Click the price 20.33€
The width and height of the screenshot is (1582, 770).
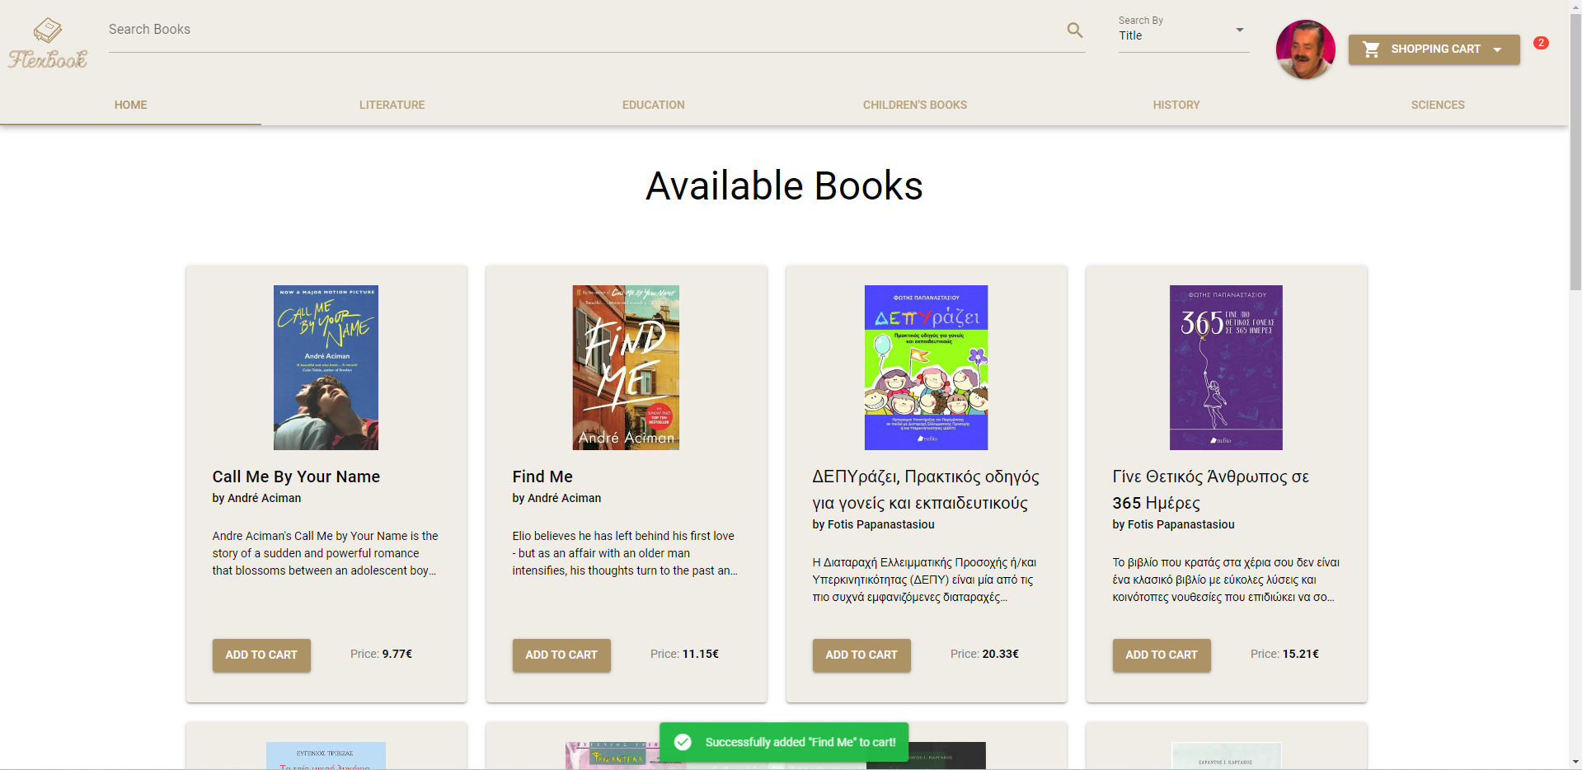(x=1000, y=654)
